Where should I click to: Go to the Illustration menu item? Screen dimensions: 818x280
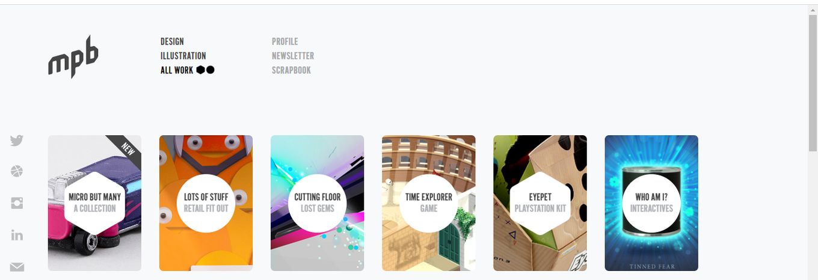pyautogui.click(x=183, y=56)
